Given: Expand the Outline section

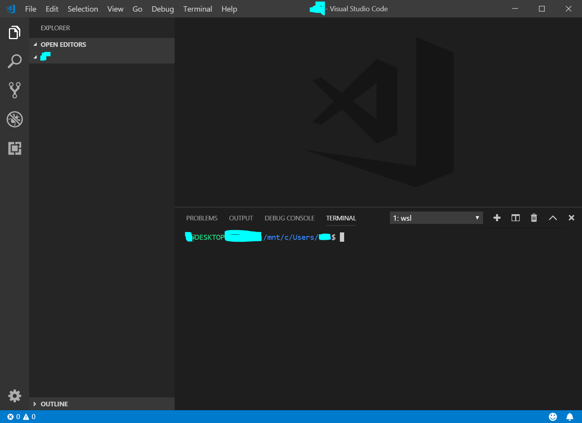Looking at the screenshot, I should [102, 404].
